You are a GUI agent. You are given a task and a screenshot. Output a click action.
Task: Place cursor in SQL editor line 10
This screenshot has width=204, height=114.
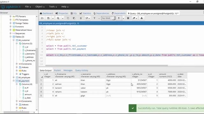click(125, 55)
